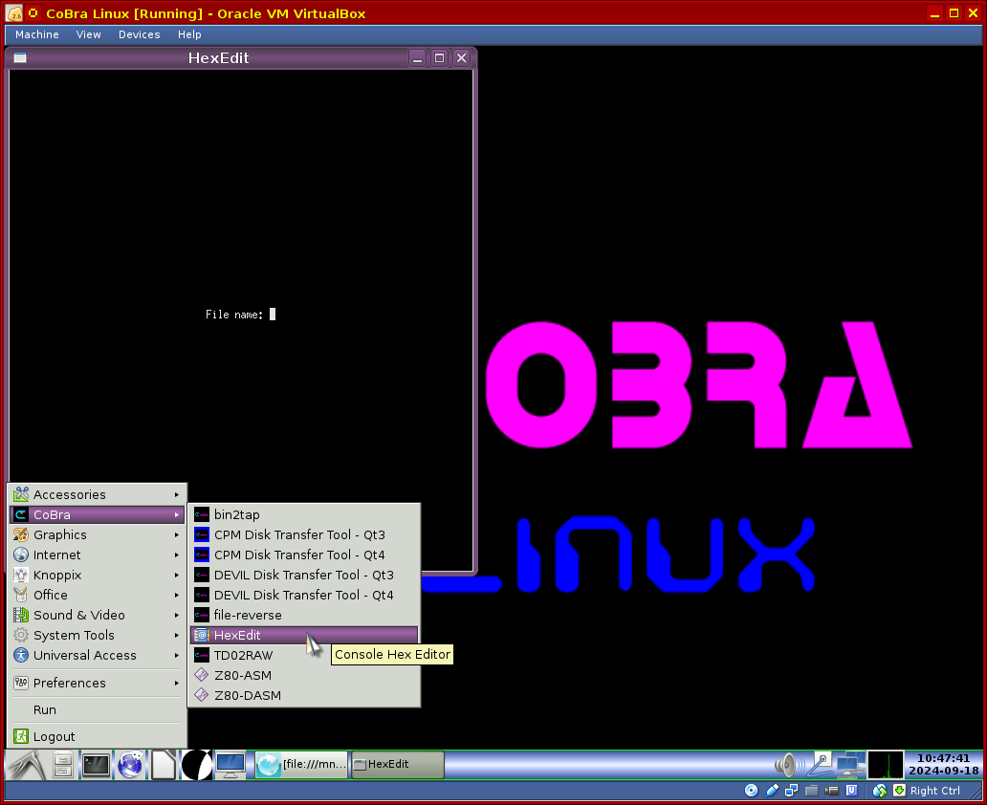Select Z80-ASM from the CoBra submenu
This screenshot has width=987, height=805.
point(243,675)
